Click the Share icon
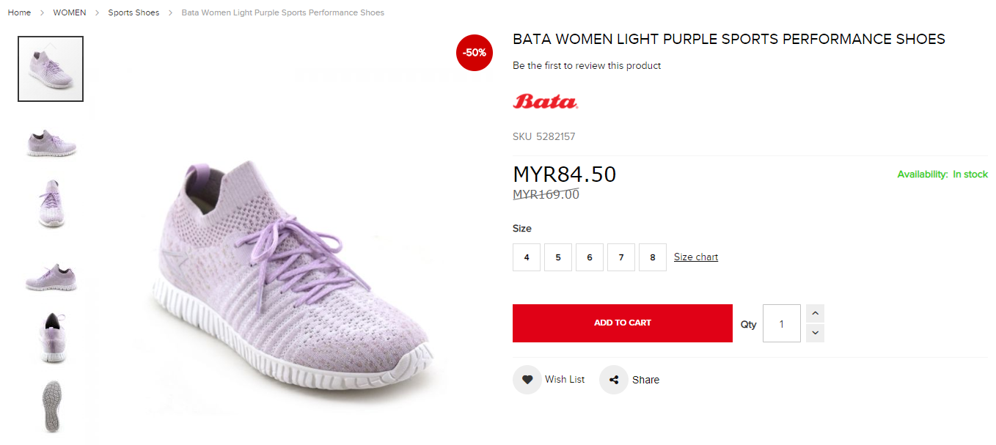This screenshot has width=996, height=445. pyautogui.click(x=614, y=380)
